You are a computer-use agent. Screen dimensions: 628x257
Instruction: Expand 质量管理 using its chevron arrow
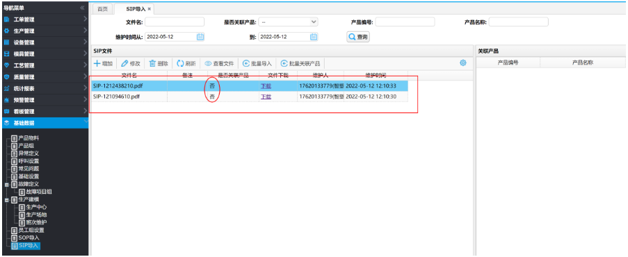pyautogui.click(x=85, y=77)
